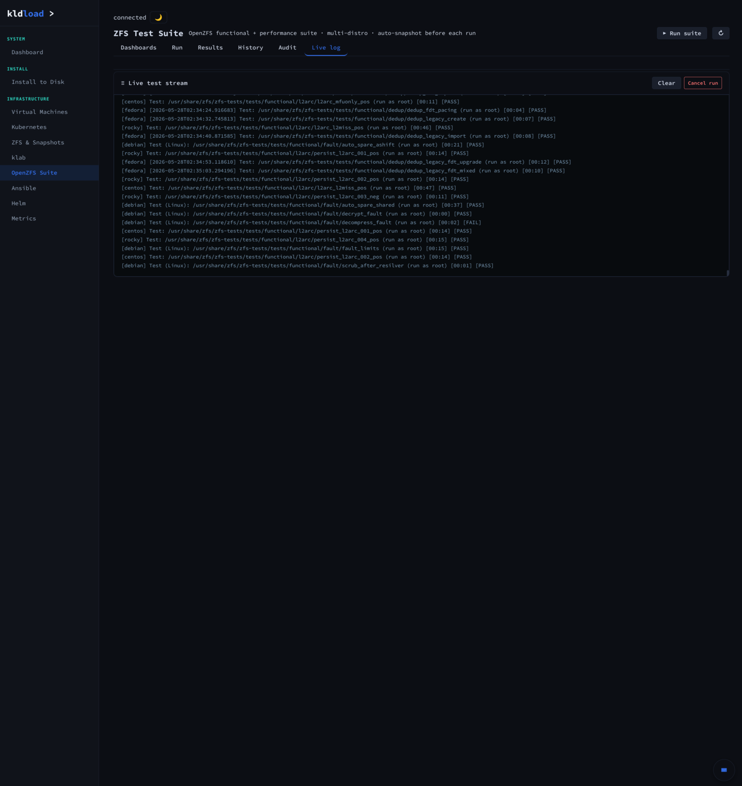Open Ansible page
742x786 pixels.
[49, 188]
